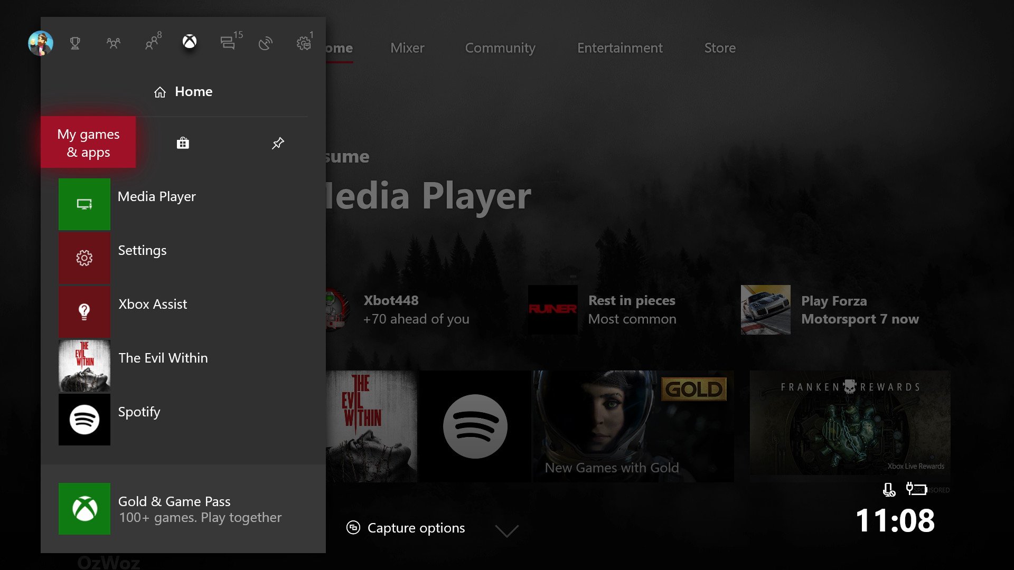Click the Ruiner game thumbnail
The width and height of the screenshot is (1014, 570).
[553, 310]
